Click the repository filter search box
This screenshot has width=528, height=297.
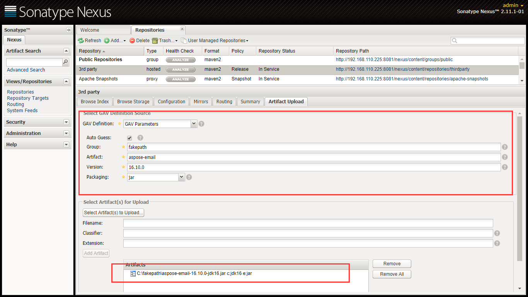pyautogui.click(x=487, y=41)
